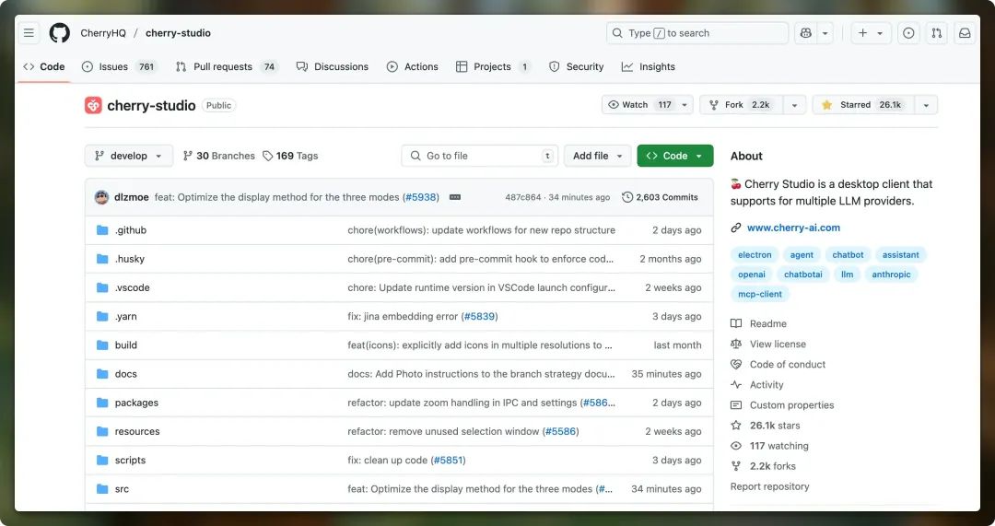Click the anthropic topic tag
The height and width of the screenshot is (526, 995).
891,275
